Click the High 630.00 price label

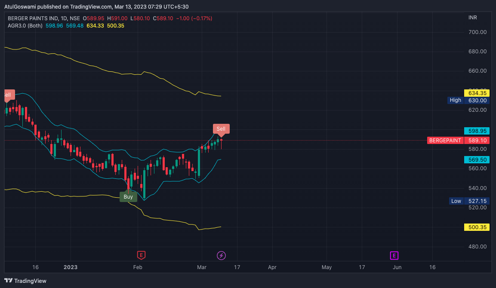pyautogui.click(x=468, y=100)
